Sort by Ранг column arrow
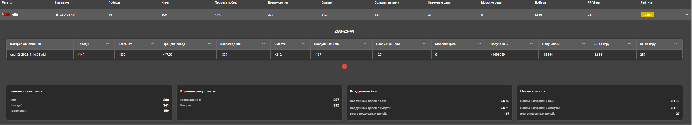 point(11,3)
